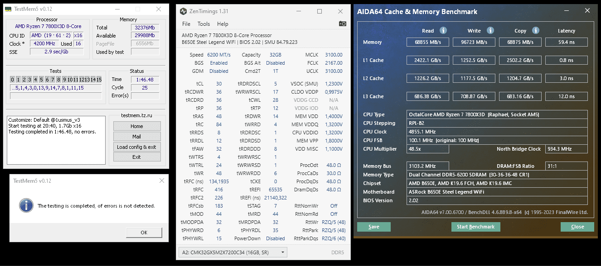Click the VSOC (SMU) 1,2300V value
This screenshot has width=601, height=266.
(334, 84)
